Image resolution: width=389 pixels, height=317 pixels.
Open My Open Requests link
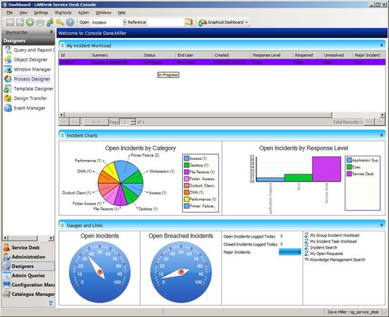click(x=324, y=254)
